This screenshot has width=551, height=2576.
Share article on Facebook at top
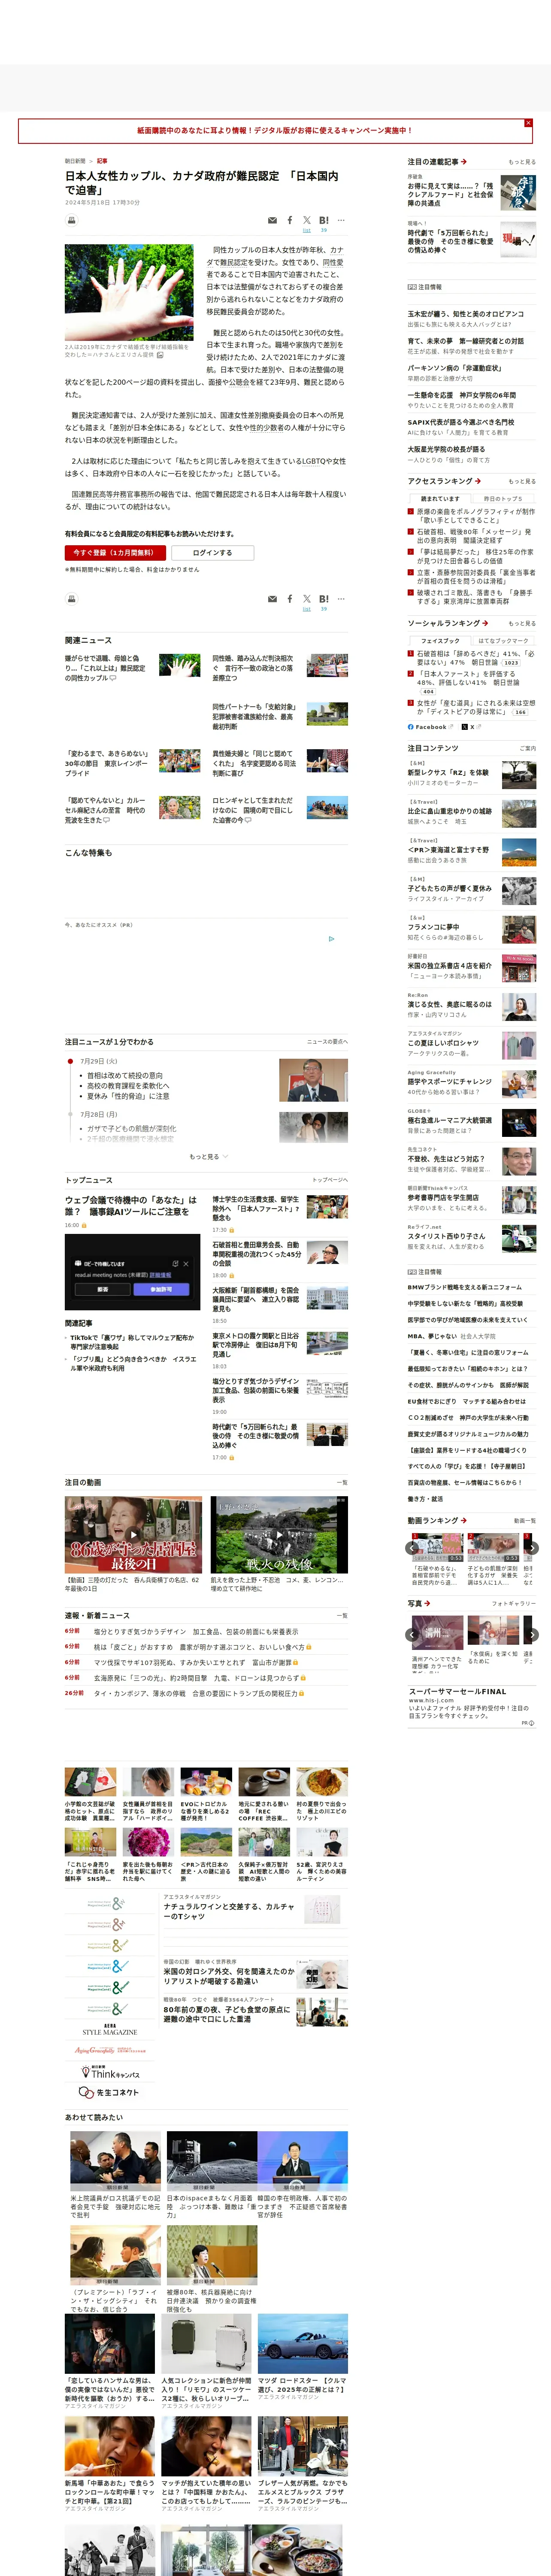tap(290, 220)
